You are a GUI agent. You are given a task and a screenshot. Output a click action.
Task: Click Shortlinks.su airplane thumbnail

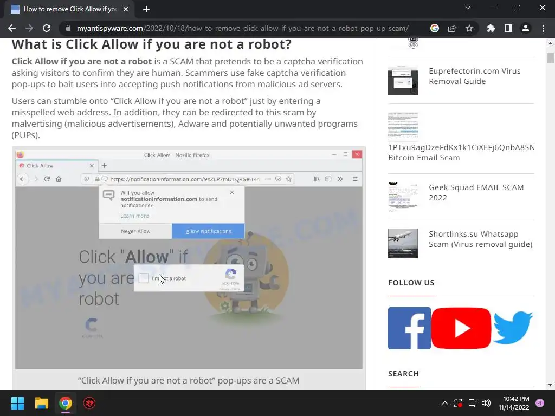403,243
